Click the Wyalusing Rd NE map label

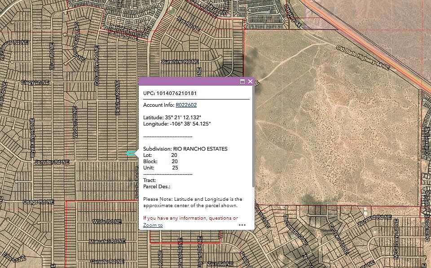tap(32, 138)
